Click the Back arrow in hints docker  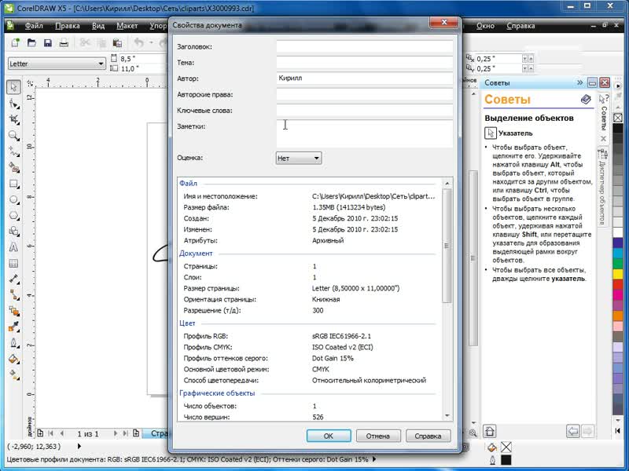(573, 431)
